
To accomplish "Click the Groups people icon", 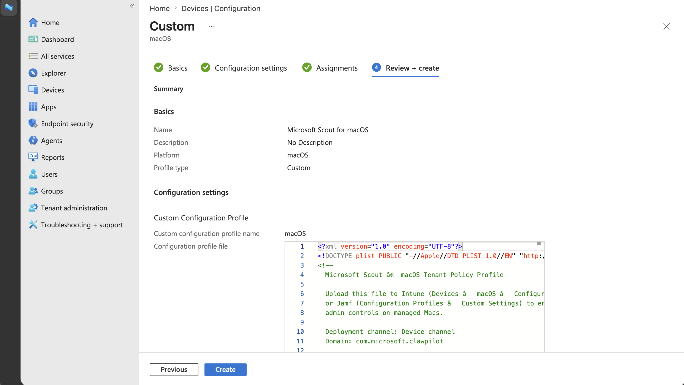I will 33,191.
